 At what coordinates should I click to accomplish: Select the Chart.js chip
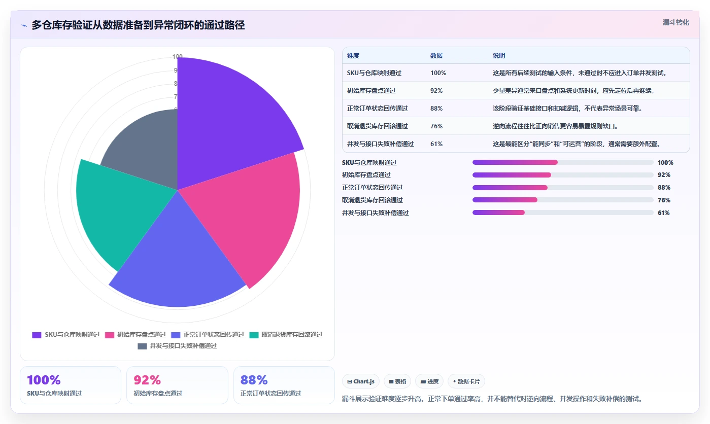361,381
